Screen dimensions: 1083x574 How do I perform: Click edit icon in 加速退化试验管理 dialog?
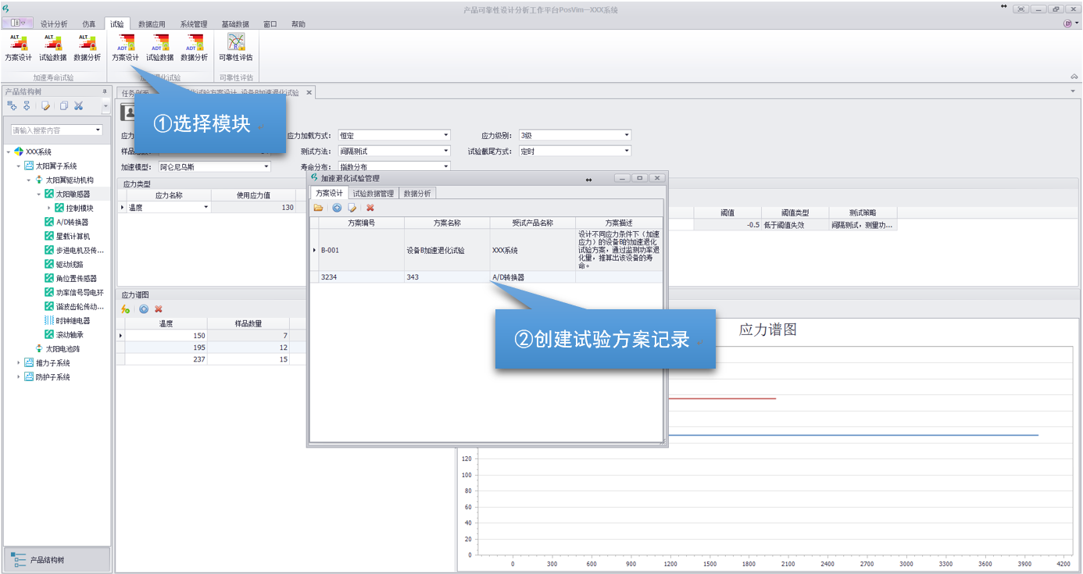pyautogui.click(x=352, y=208)
